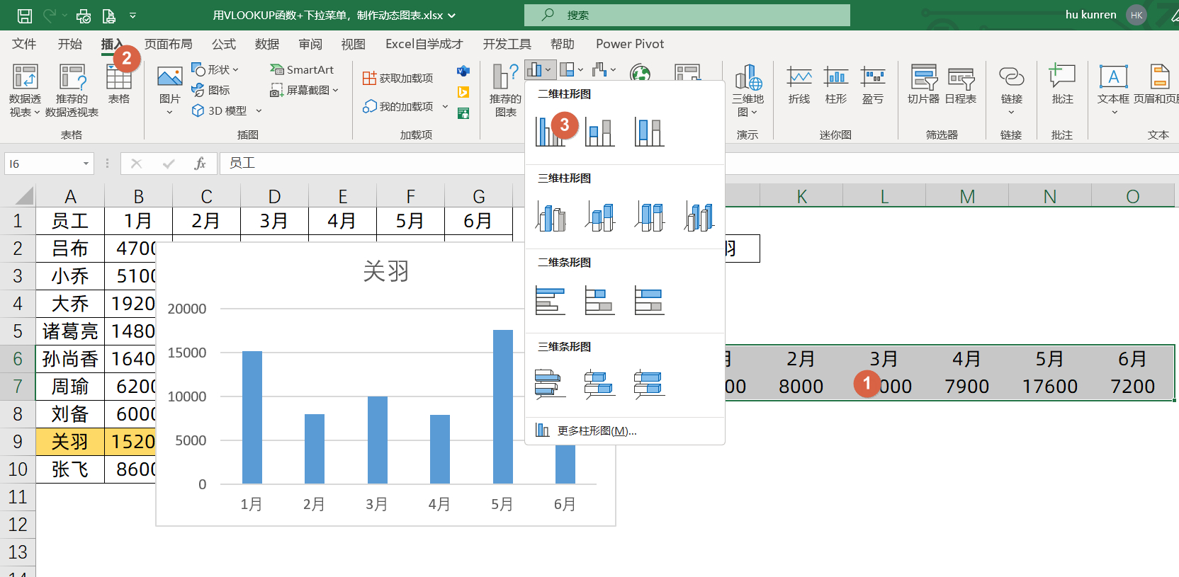Insert a Picture (图片)
Image resolution: width=1179 pixels, height=577 pixels.
click(169, 90)
